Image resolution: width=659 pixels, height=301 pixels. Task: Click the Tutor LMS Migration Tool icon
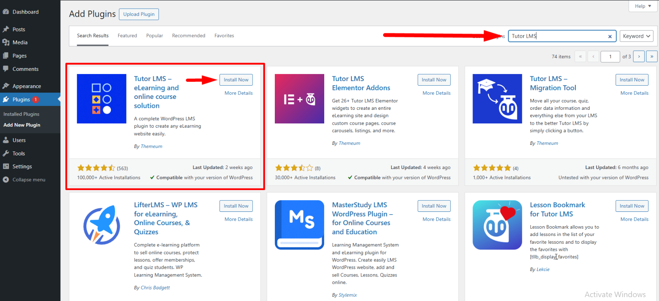497,99
